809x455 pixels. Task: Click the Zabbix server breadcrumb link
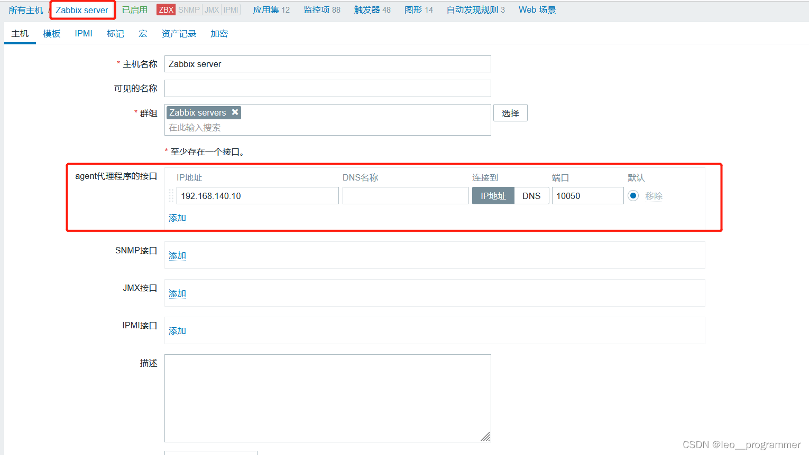pos(82,10)
